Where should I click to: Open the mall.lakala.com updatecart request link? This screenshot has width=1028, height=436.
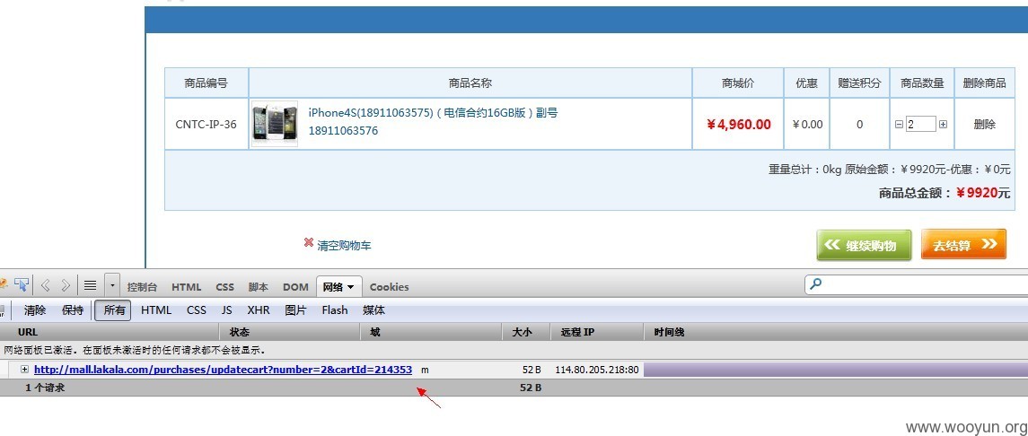click(223, 370)
